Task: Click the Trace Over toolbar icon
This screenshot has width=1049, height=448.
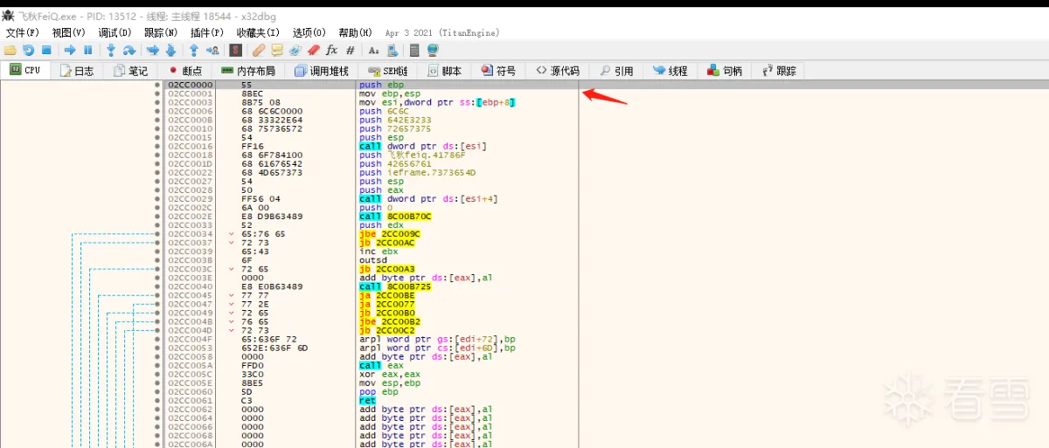Action: [170, 50]
